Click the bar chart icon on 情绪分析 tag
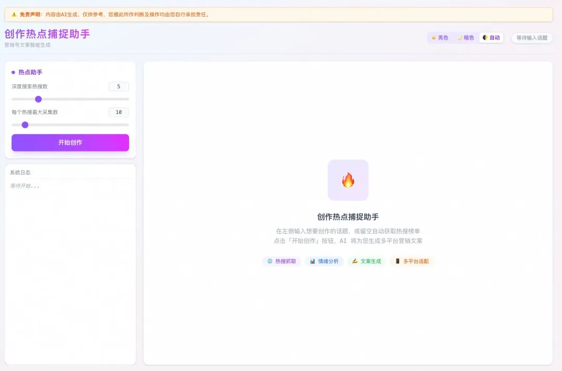Image resolution: width=562 pixels, height=371 pixels. pos(313,261)
